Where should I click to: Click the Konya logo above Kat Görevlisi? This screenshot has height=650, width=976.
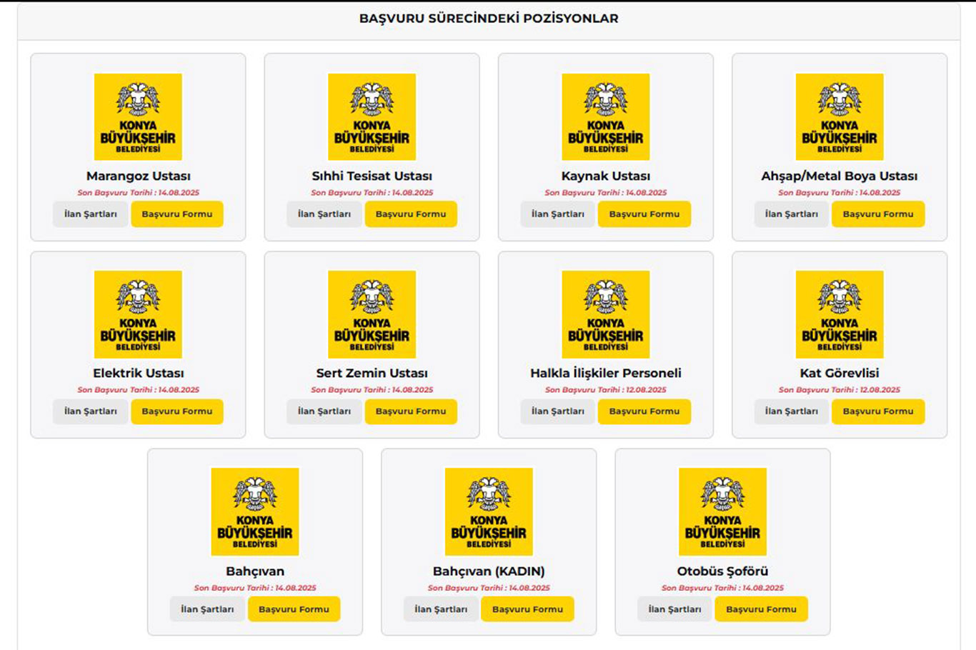[x=840, y=314]
